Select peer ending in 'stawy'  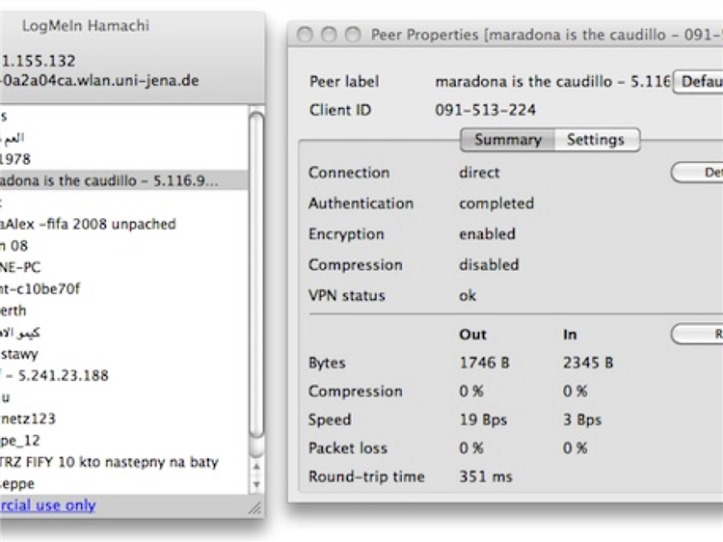(123, 354)
